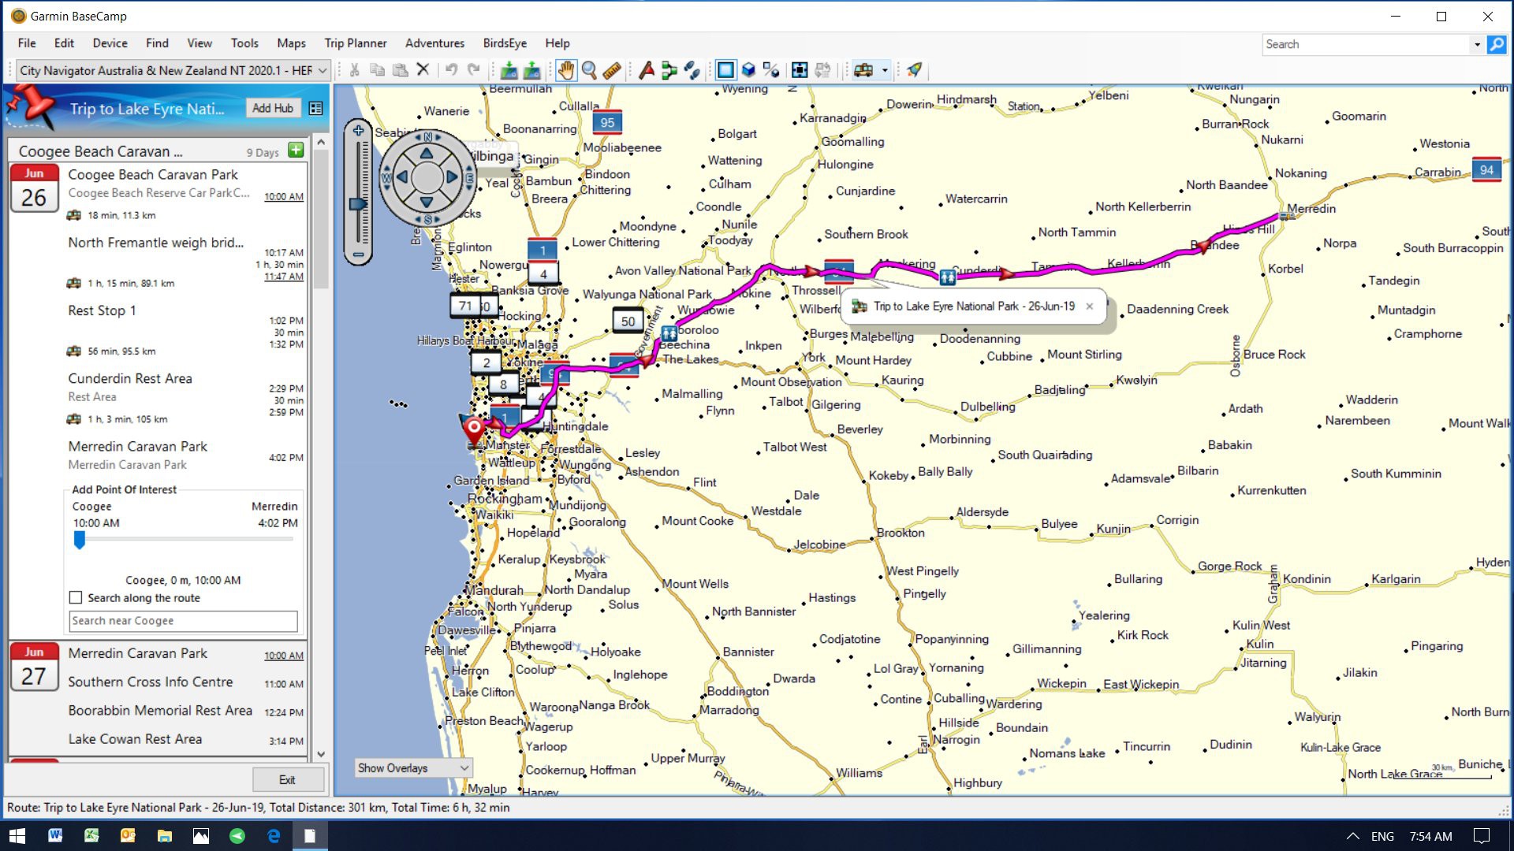Select the Zoom magnifier tool
Screen dimensions: 1514x851
pos(588,70)
